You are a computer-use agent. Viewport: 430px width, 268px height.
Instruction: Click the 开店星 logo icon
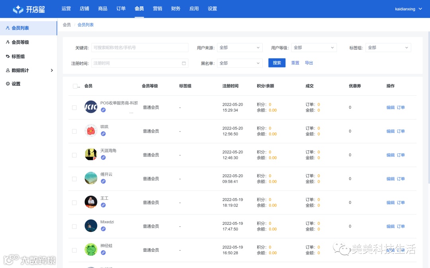(18, 9)
